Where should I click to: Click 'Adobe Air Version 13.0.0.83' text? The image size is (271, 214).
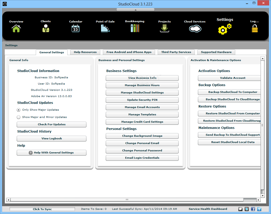[51, 96]
